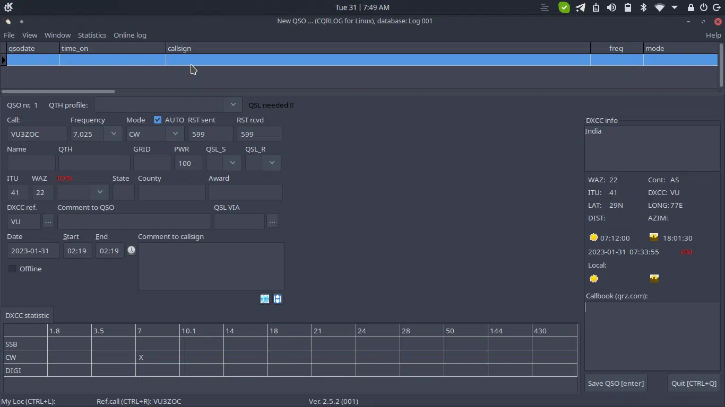Open the Bluetooth tray icon
The image size is (725, 407).
click(643, 7)
